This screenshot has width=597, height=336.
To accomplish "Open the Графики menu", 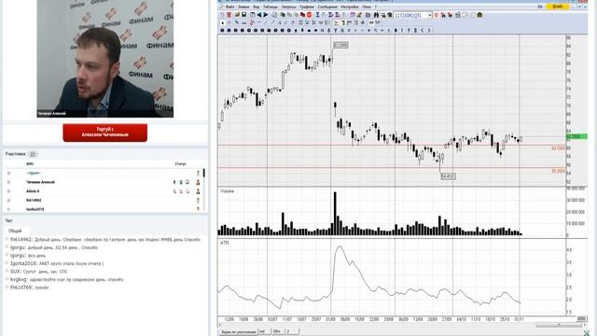I will 307,7.
